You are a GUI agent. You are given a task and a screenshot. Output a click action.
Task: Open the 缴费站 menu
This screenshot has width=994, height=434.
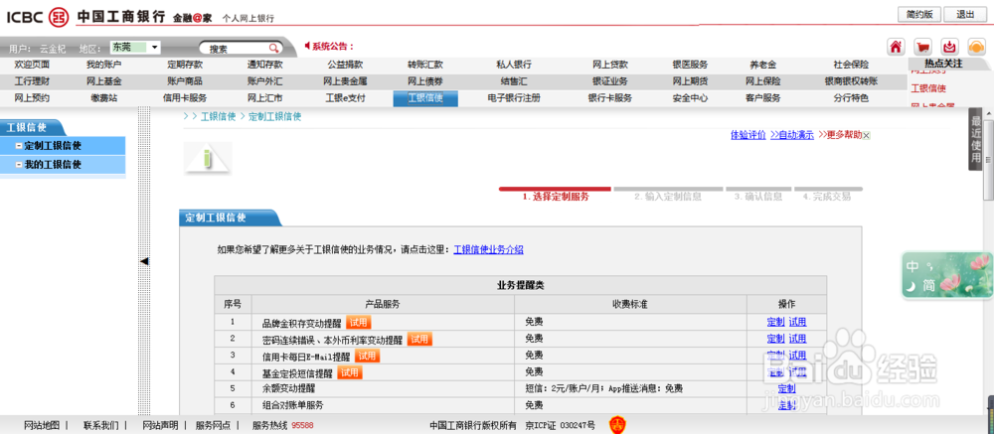coord(104,98)
